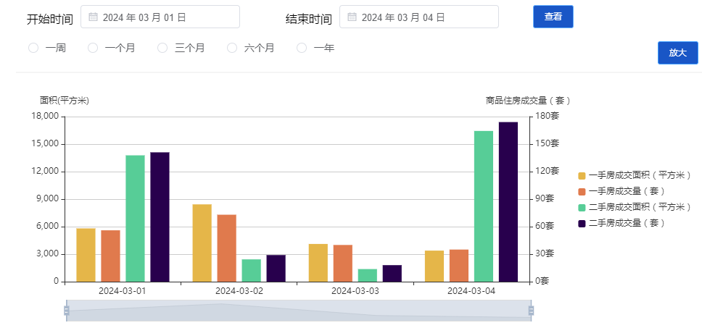
Task: Click green 二手房成交面积 bar for 2024-03-04
Action: click(x=484, y=206)
